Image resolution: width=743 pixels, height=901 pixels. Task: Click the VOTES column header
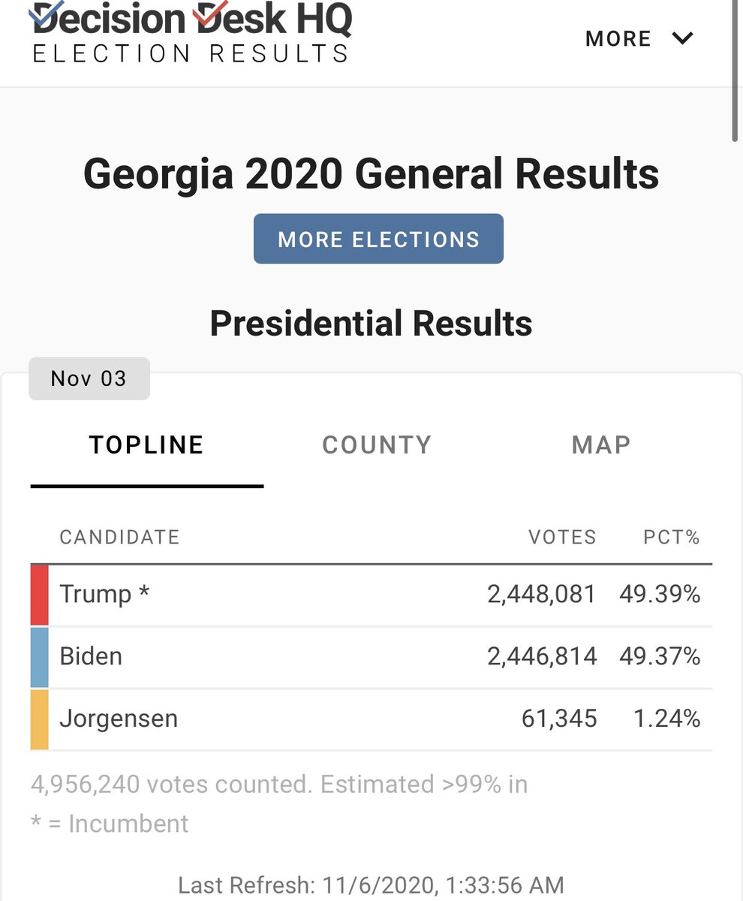[562, 538]
